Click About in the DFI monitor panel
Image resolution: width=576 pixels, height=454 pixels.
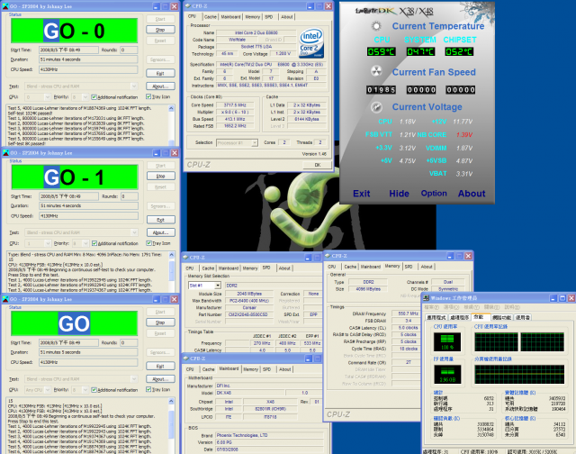point(472,194)
